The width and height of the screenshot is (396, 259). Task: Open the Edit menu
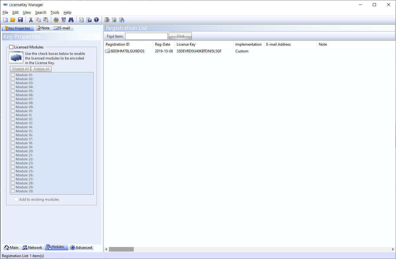15,13
